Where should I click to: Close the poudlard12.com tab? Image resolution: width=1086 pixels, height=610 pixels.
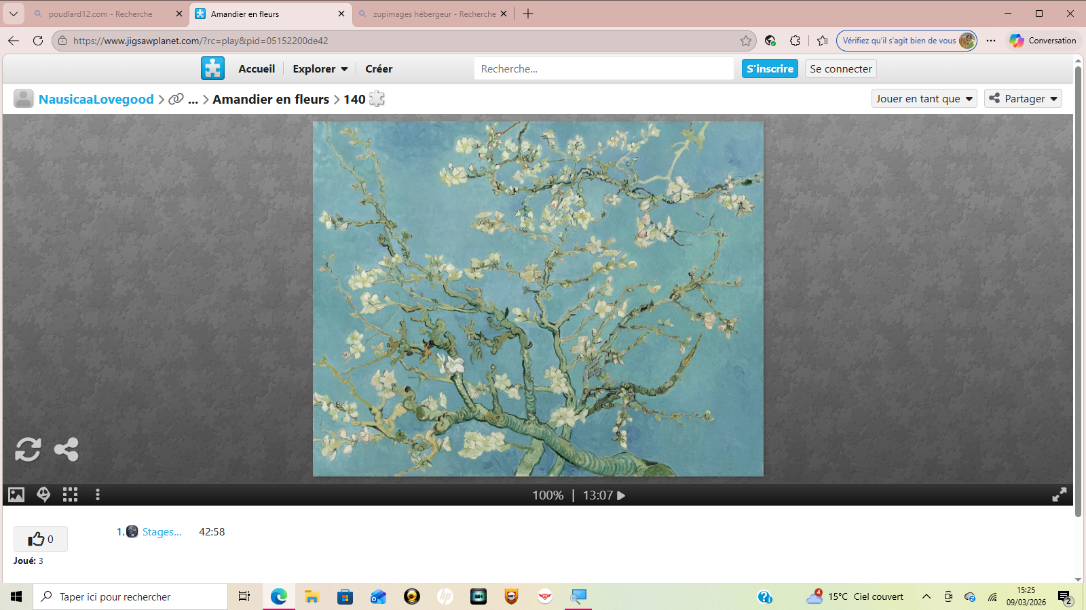179,14
